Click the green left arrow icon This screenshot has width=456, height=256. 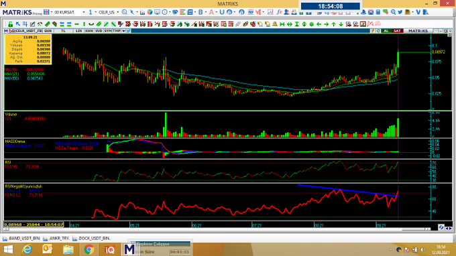pos(319,24)
